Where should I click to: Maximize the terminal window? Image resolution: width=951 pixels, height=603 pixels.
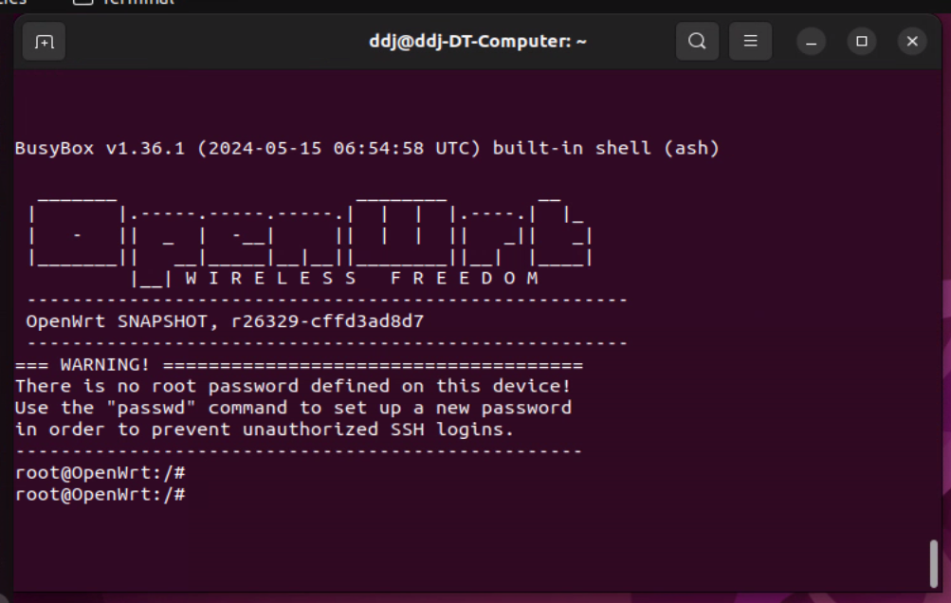[x=862, y=42]
